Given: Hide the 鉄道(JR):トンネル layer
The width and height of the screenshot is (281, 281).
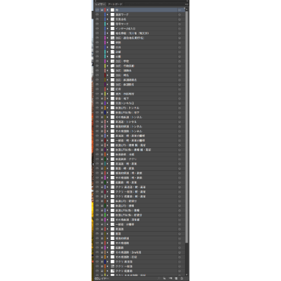Looking at the screenshot, I should (x=97, y=108).
